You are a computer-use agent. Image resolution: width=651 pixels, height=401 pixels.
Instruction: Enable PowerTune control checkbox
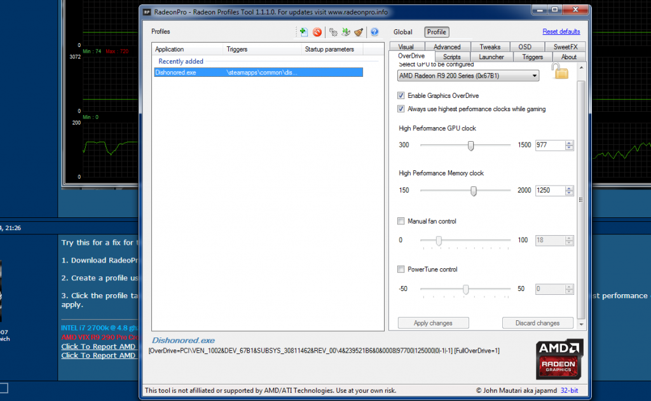(x=401, y=269)
